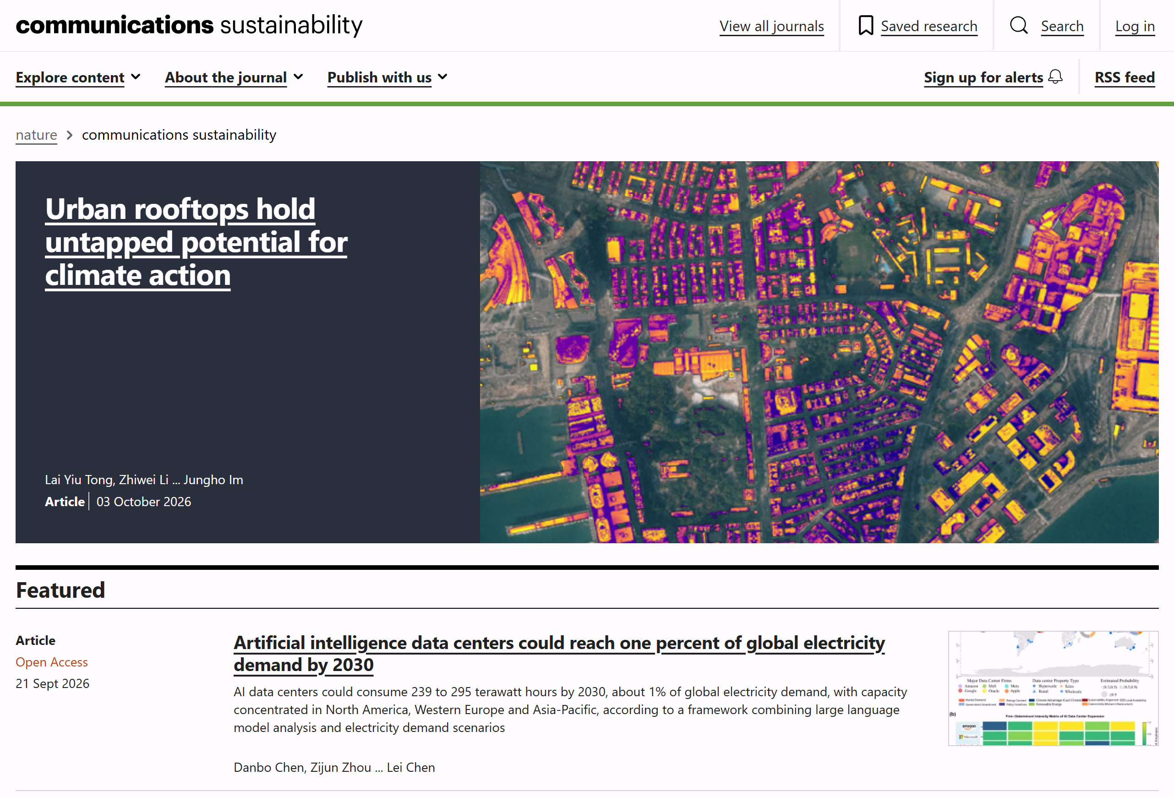Image resolution: width=1174 pixels, height=797 pixels.
Task: Click the breadcrumb chevron separator after nature
Action: (x=70, y=135)
